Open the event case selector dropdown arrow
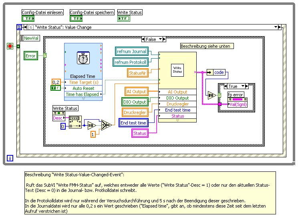Viewport: 300px width, 218px height. (x=276, y=27)
